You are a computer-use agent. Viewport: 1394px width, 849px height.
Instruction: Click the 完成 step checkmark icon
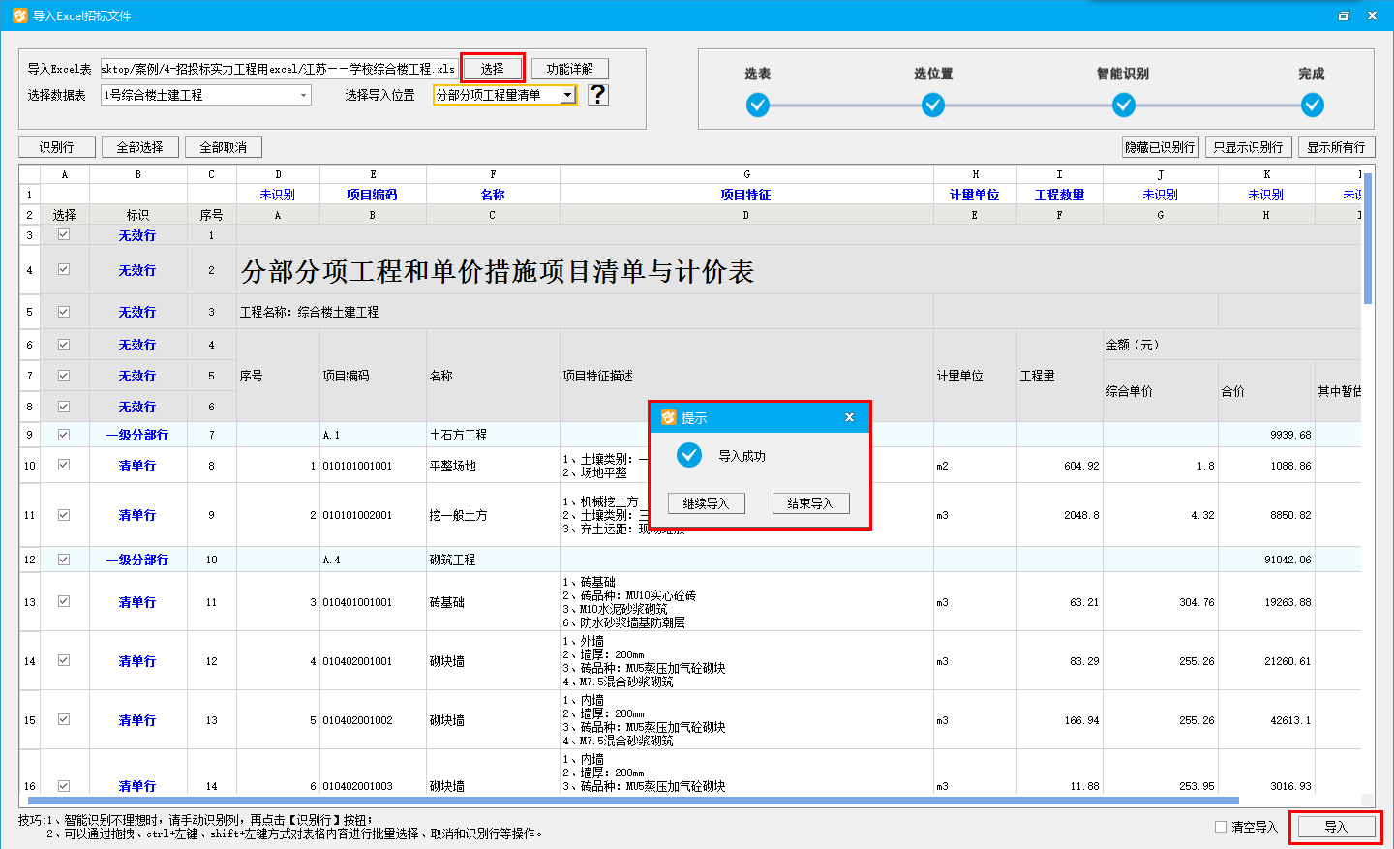pyautogui.click(x=1313, y=105)
